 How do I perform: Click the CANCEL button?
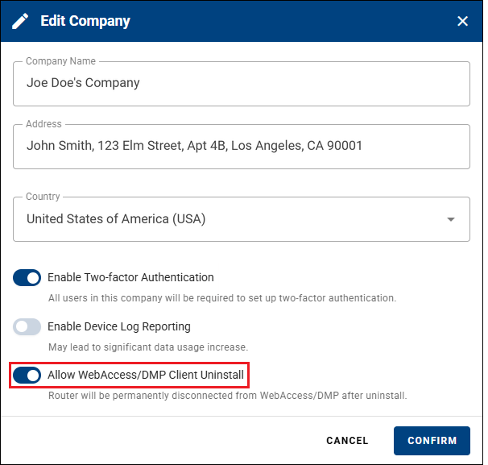pos(347,440)
